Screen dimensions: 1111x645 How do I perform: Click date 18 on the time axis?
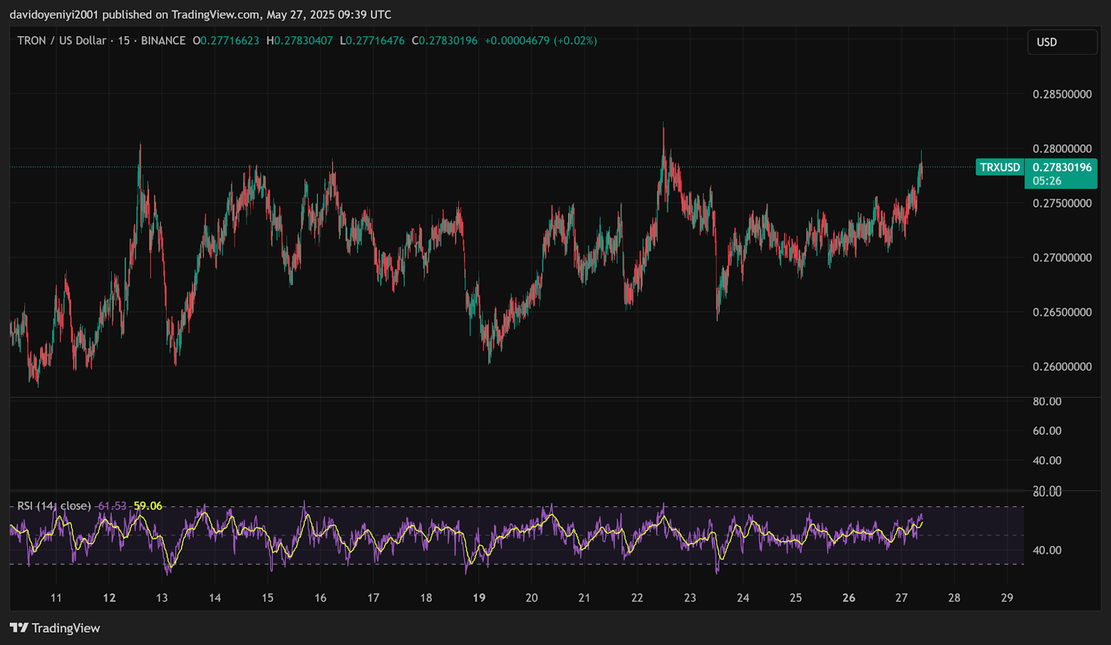426,598
